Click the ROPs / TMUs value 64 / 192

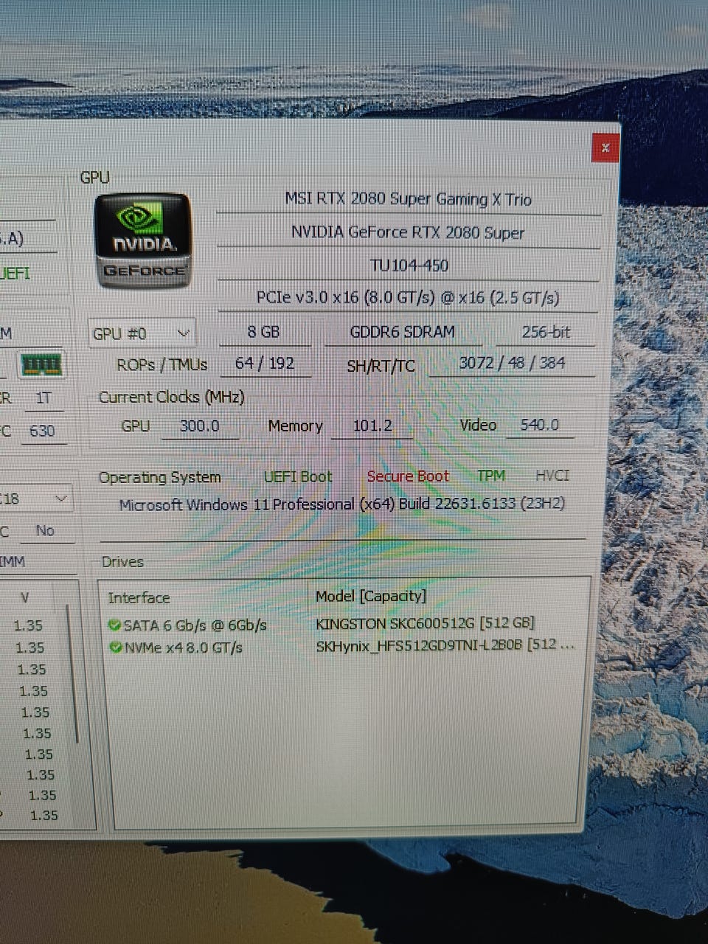click(x=264, y=364)
